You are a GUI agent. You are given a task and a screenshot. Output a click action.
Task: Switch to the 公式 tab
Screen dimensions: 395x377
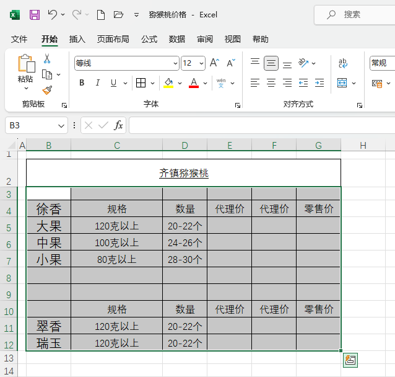click(x=149, y=39)
